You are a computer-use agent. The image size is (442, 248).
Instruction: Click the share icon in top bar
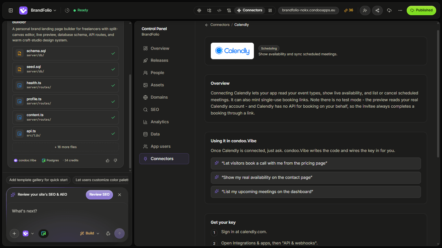377,10
